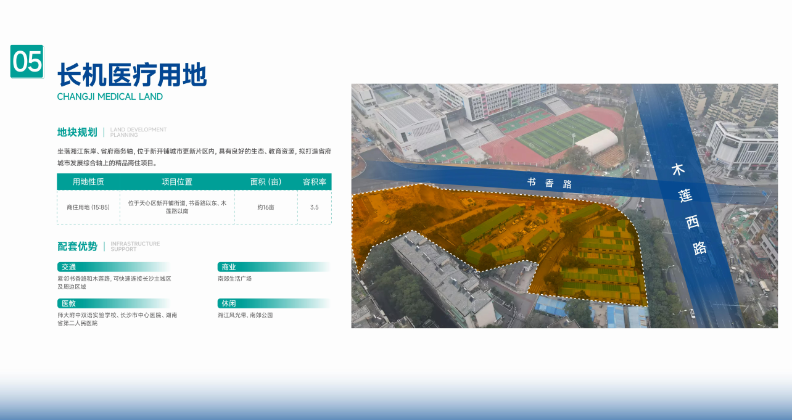Click the 配套优势 section heading
Image resolution: width=792 pixels, height=420 pixels.
(x=77, y=247)
